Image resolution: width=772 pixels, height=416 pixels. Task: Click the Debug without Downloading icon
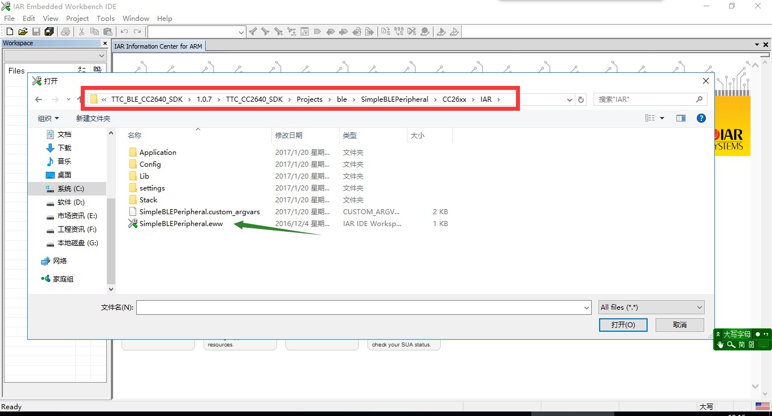point(454,32)
